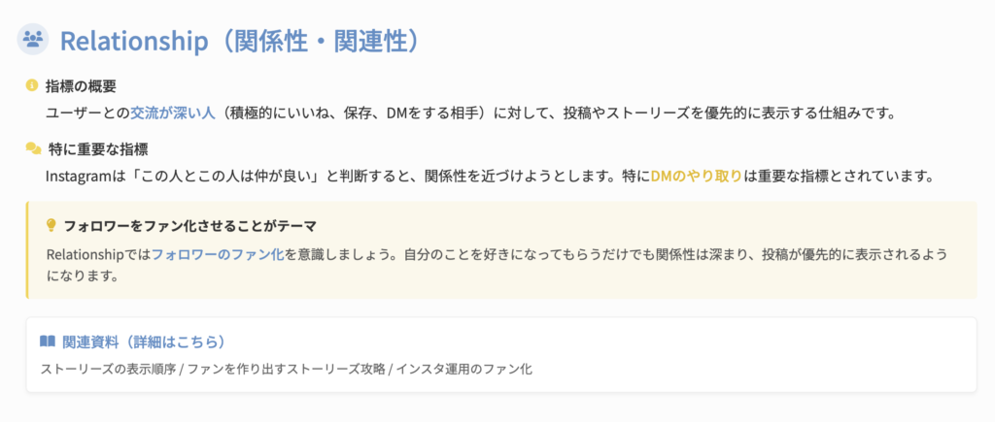
Task: Open the インスタ運用のファン化 related article
Action: 463,369
